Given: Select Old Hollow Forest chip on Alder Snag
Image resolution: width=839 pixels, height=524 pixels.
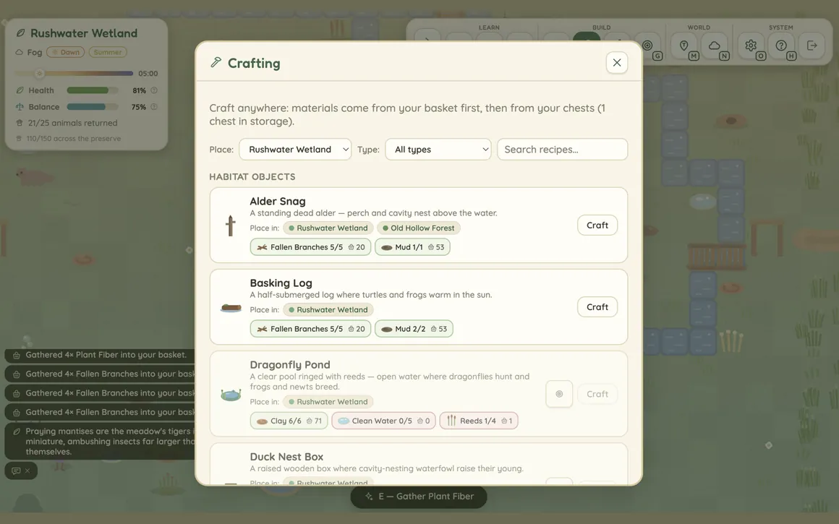Looking at the screenshot, I should click(419, 228).
